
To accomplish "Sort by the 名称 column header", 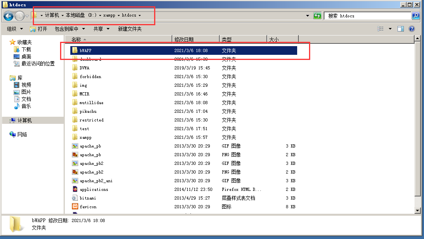I will pyautogui.click(x=118, y=39).
